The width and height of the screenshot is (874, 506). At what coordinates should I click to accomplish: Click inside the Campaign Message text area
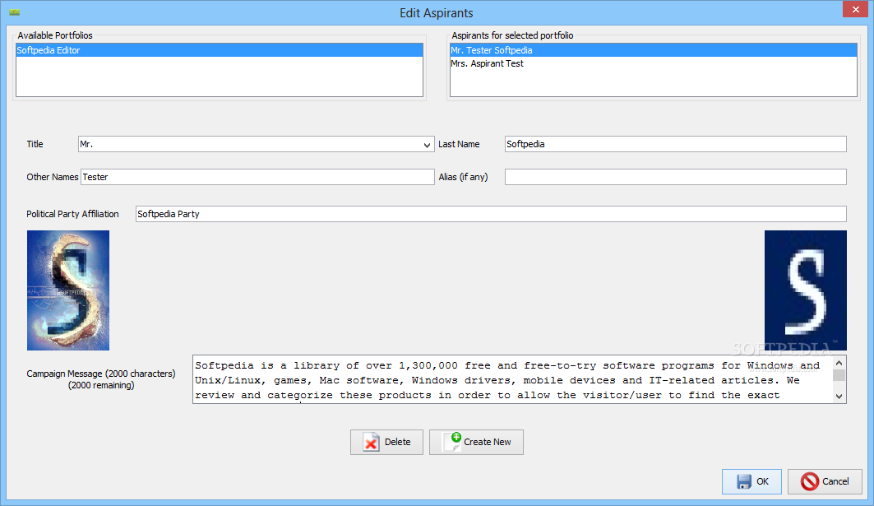513,380
